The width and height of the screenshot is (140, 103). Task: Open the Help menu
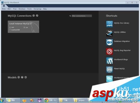[x=45, y=9]
